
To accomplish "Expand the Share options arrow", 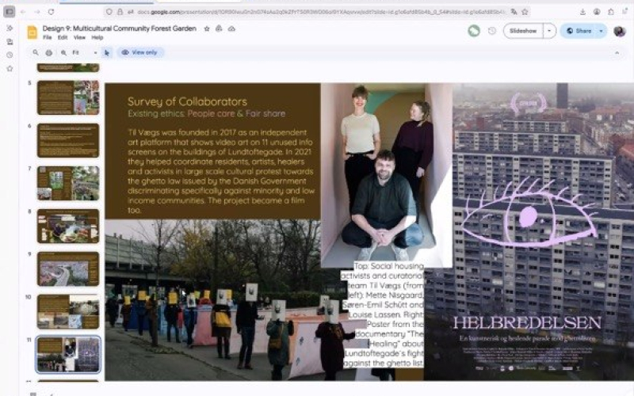I will 601,31.
